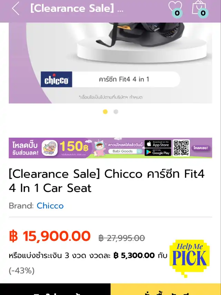Click the Babi Goods search field in banner
The width and height of the screenshot is (221, 295).
pos(125,151)
